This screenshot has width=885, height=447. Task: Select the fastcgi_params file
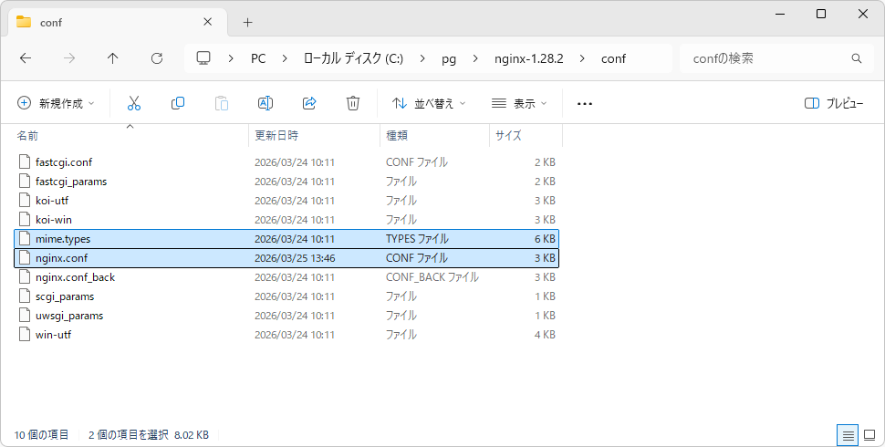click(286, 182)
